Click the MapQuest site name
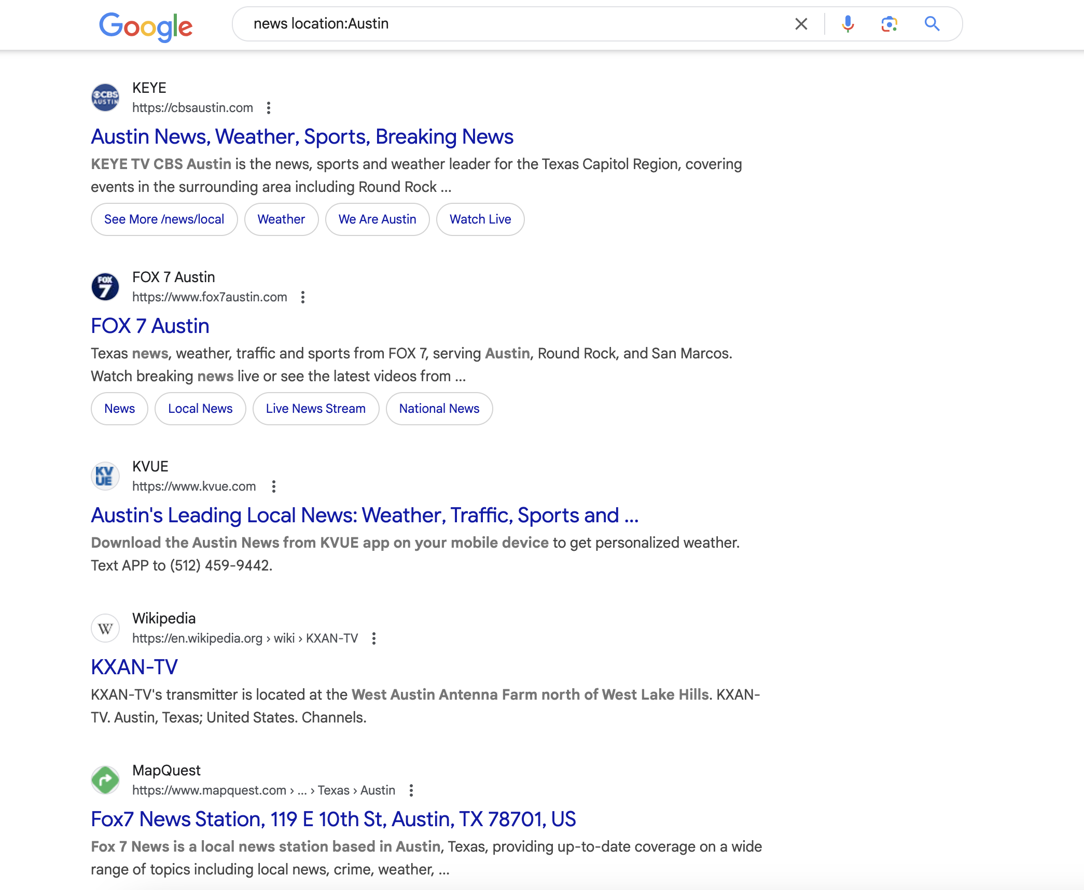This screenshot has width=1084, height=890. 166,771
